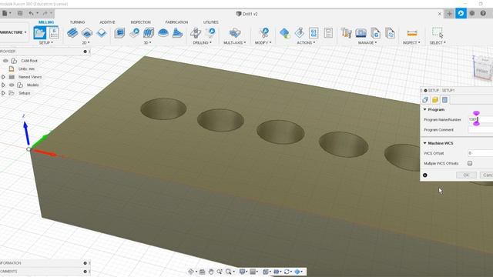The height and width of the screenshot is (277, 493).
Task: Open the SELECT dropdown menu
Action: 438,42
